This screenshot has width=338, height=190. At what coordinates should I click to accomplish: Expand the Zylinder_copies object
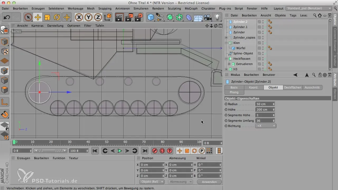pyautogui.click(x=226, y=37)
